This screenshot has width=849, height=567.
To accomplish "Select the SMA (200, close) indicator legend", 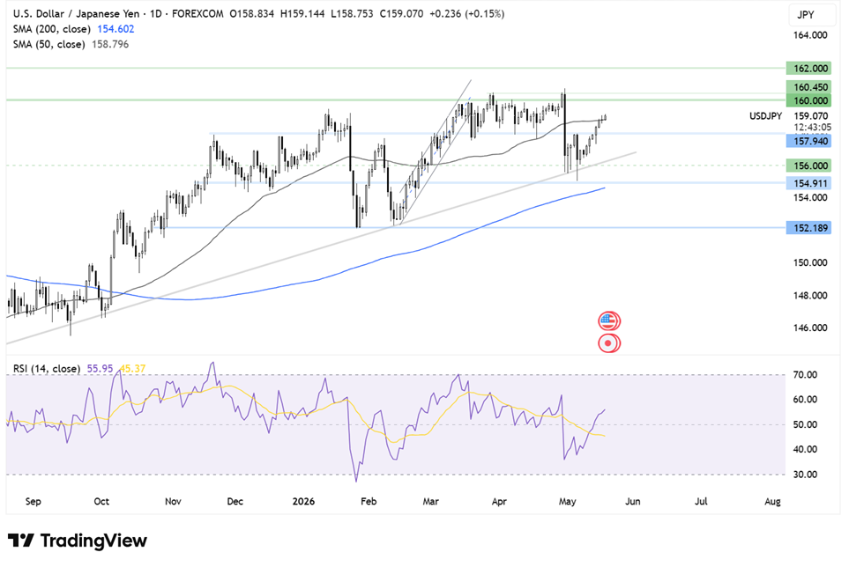I will [x=52, y=29].
